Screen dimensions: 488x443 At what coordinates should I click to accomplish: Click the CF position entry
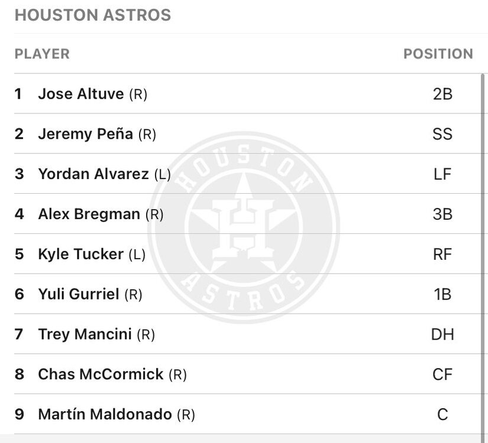pos(442,374)
